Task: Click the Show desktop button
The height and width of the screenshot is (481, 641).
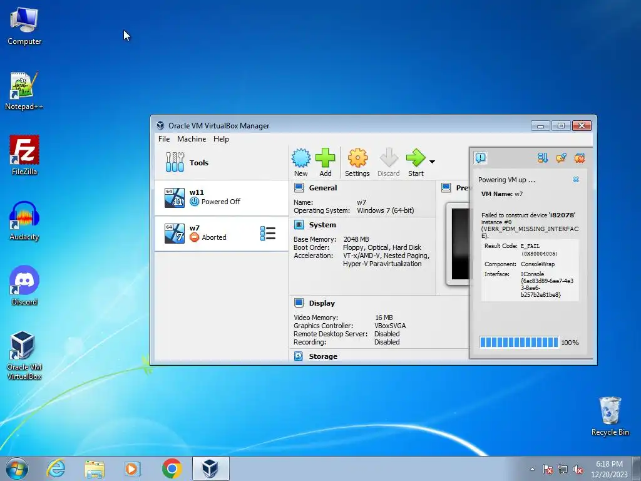Action: [637, 469]
